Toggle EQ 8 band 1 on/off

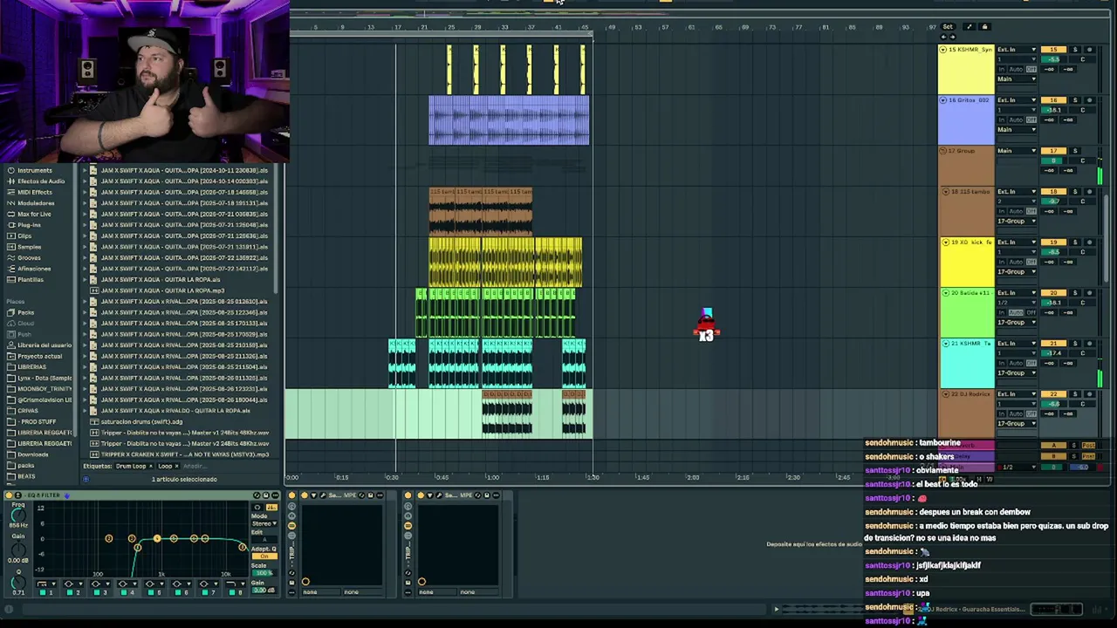coord(43,592)
